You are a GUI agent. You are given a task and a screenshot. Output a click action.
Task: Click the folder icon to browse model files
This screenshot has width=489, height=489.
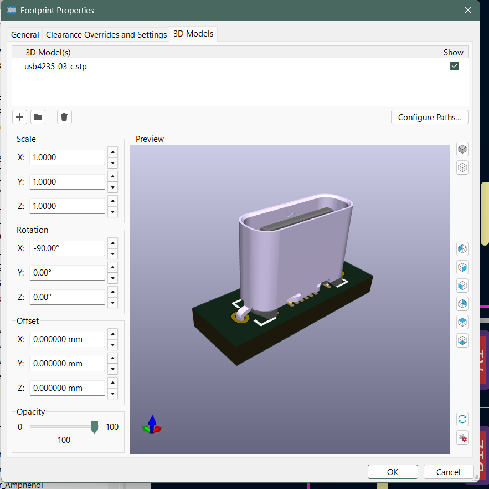point(38,117)
